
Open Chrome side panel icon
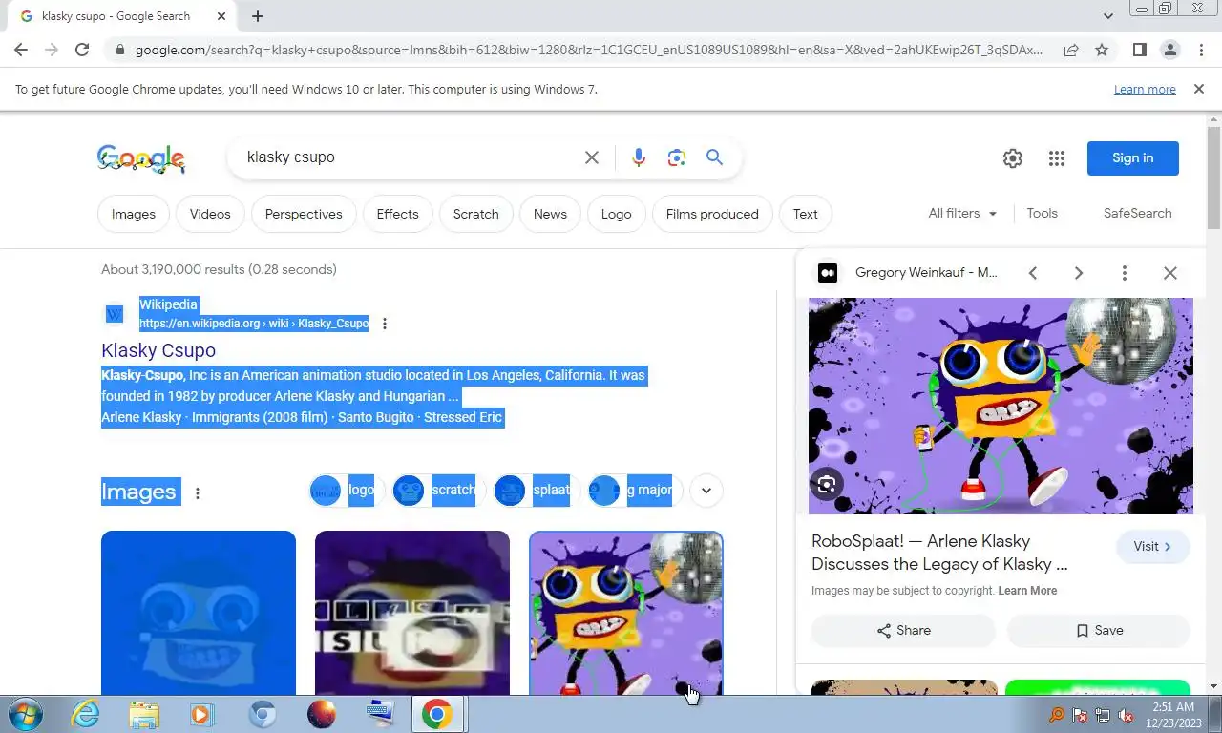1139,50
